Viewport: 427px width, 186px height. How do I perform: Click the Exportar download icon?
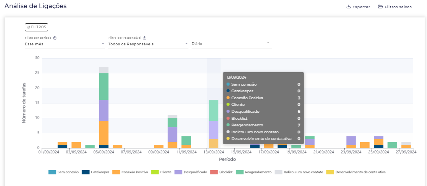point(349,7)
